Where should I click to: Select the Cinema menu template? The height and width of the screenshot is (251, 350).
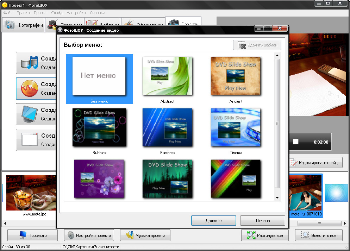tap(236, 131)
